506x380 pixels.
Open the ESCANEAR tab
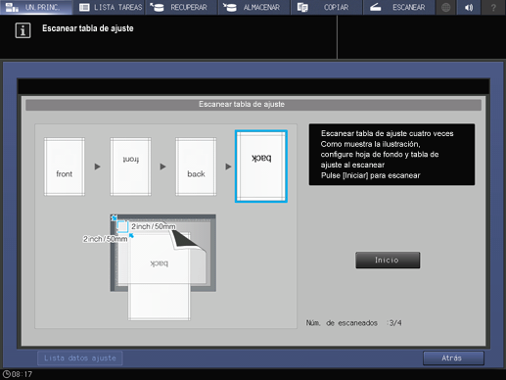tap(399, 7)
